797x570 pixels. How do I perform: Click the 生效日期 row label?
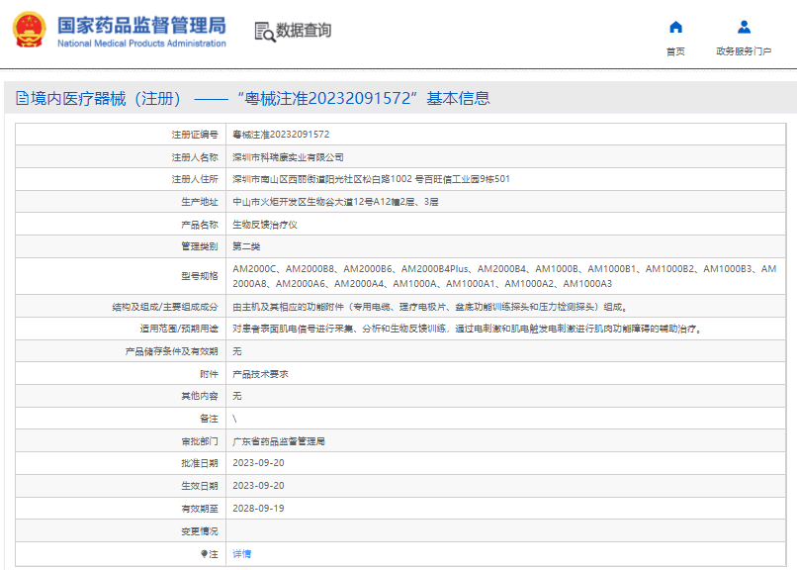click(200, 486)
